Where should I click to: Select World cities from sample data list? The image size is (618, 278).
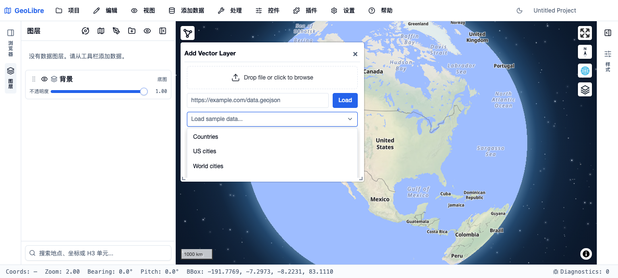coord(272,166)
